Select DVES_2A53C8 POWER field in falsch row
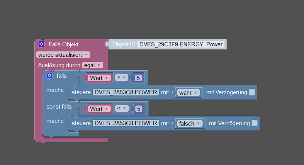Screen dimensions: 304x165 click(126, 123)
